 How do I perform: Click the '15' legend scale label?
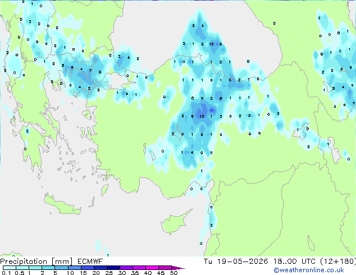[83, 273]
